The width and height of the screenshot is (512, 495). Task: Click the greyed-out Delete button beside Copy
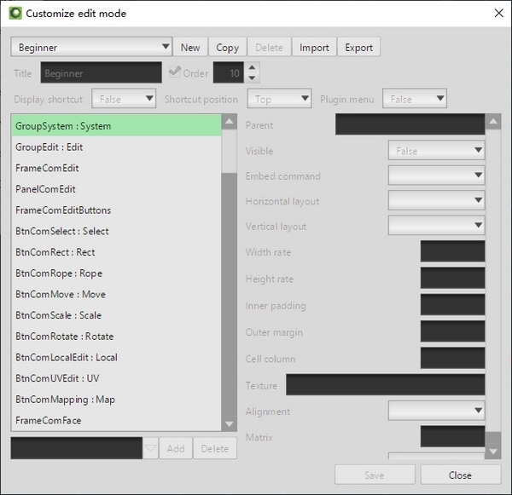coord(269,47)
